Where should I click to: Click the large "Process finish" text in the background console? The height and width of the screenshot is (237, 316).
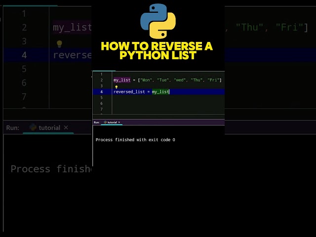pyautogui.click(x=51, y=169)
